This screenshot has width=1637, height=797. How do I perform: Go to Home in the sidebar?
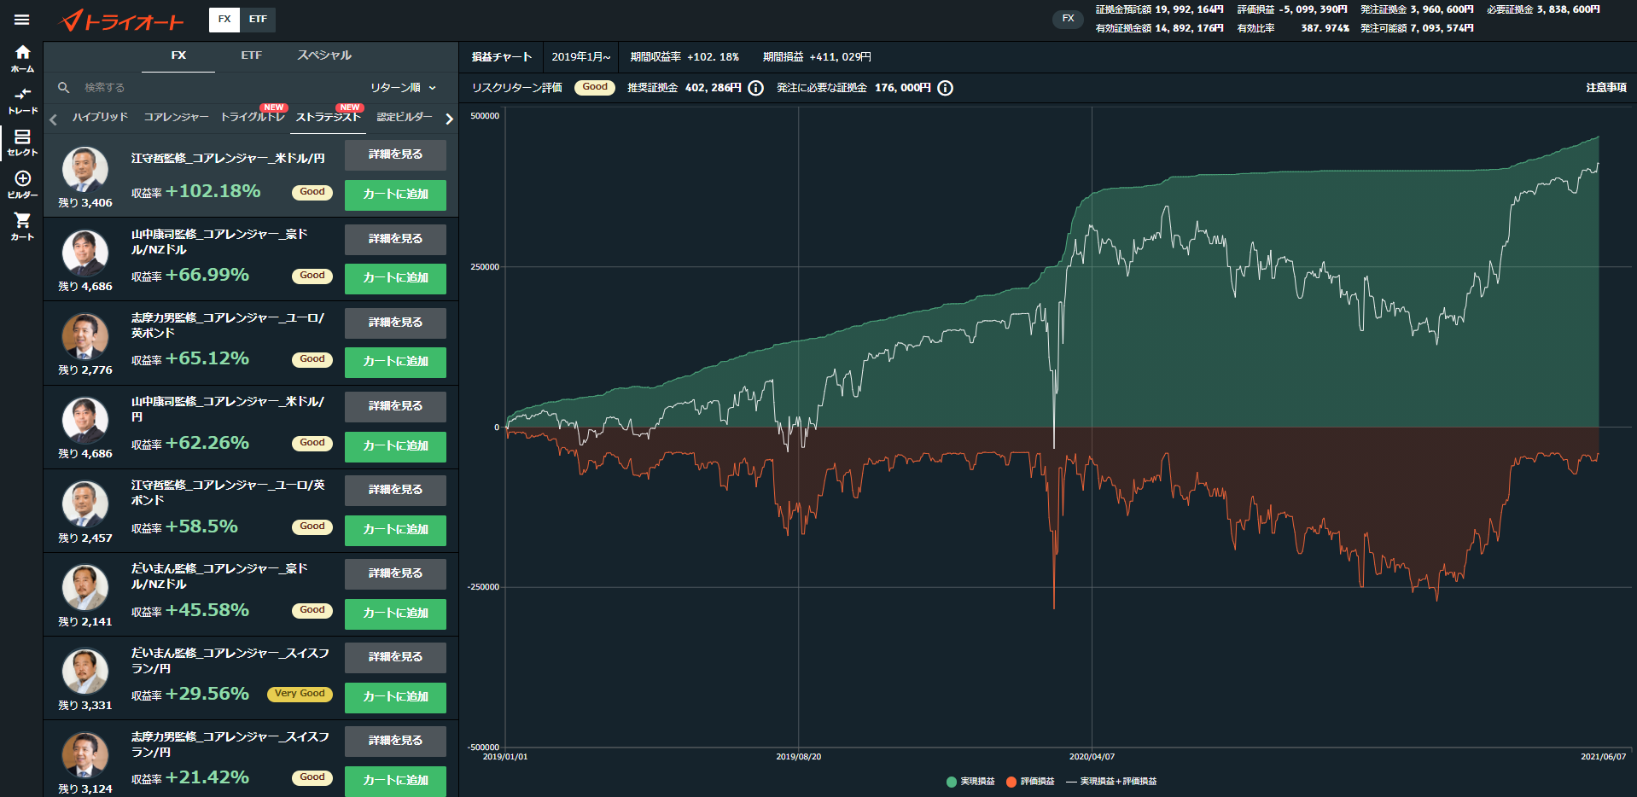pyautogui.click(x=22, y=59)
